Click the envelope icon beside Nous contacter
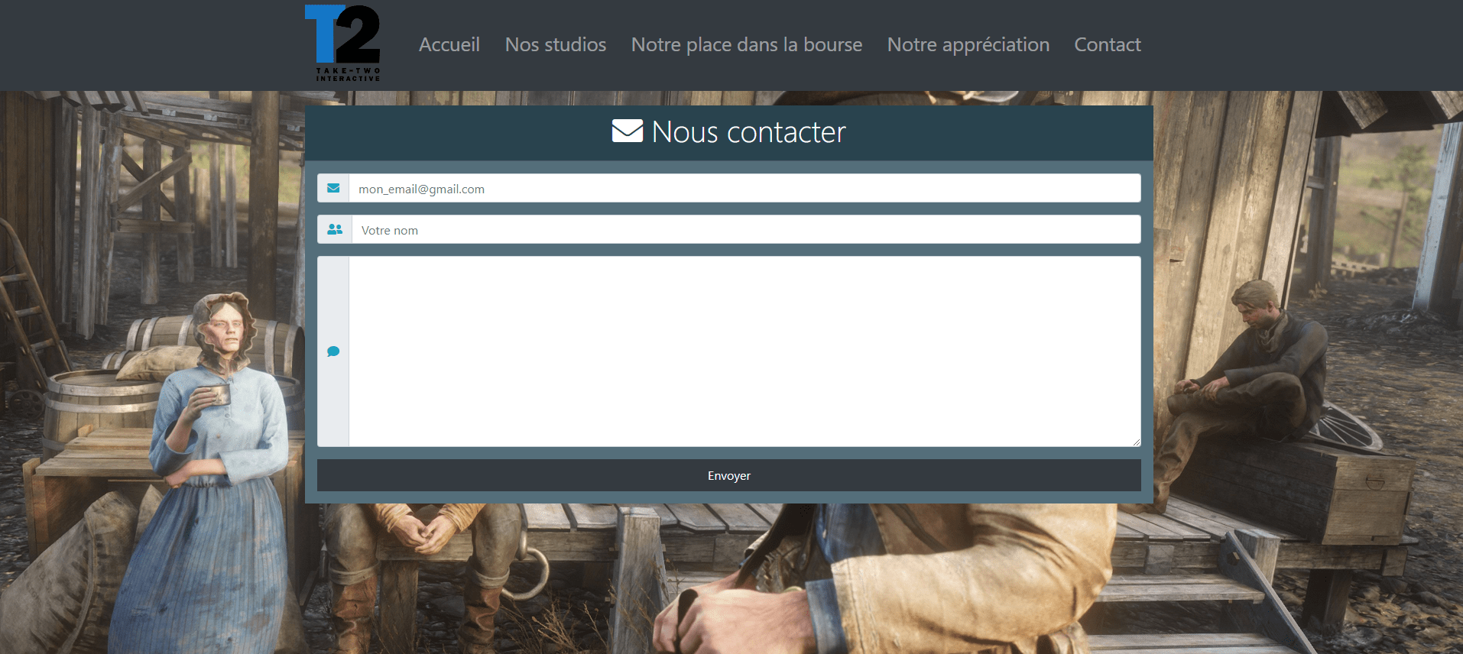Image resolution: width=1463 pixels, height=654 pixels. click(628, 131)
